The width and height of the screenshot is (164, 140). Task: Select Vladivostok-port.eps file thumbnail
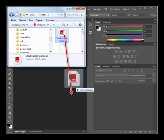pyautogui.click(x=62, y=35)
